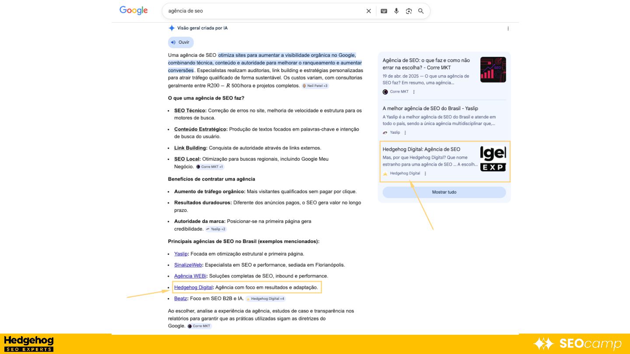Follow the Beatz link
The height and width of the screenshot is (354, 630).
(181, 298)
